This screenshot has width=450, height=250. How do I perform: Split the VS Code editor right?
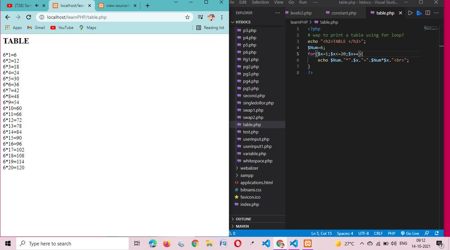428,13
